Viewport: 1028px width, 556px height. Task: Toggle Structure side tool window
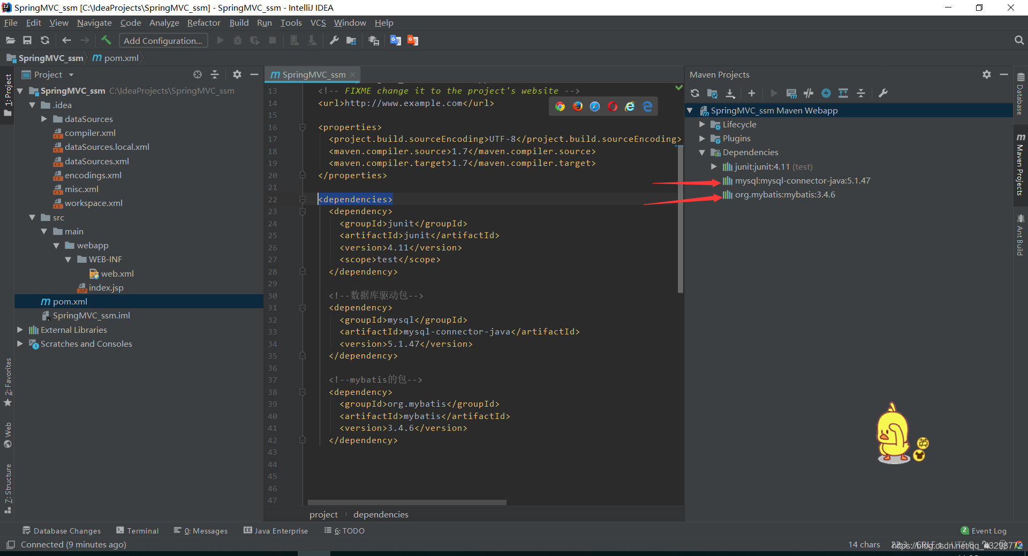tap(7, 489)
